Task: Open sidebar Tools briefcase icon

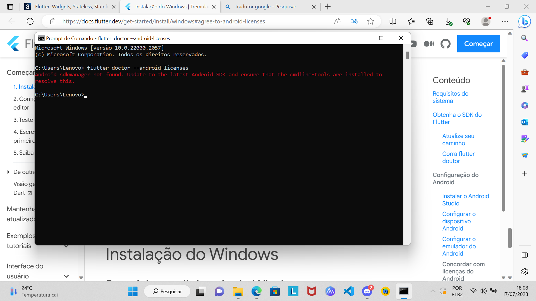Action: [x=525, y=72]
